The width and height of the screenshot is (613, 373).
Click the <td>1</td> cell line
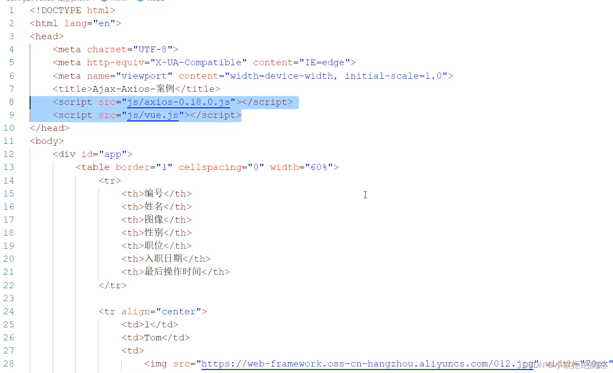coord(150,325)
